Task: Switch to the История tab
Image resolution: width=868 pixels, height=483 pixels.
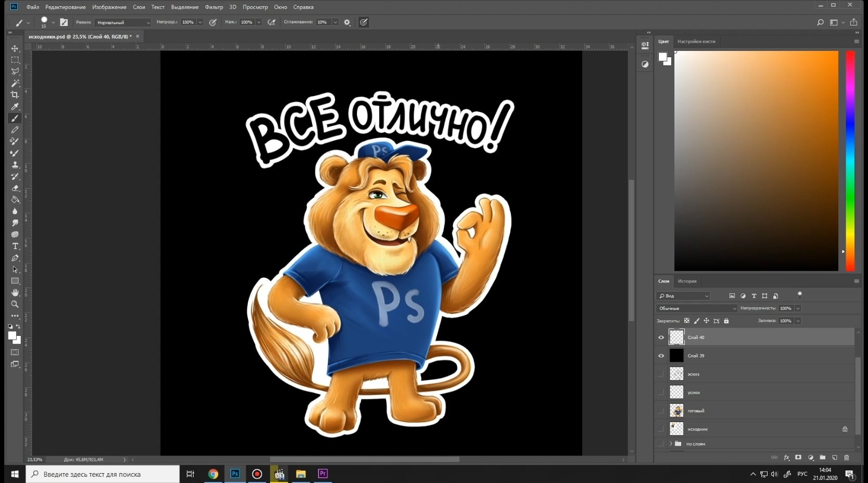Action: click(687, 281)
